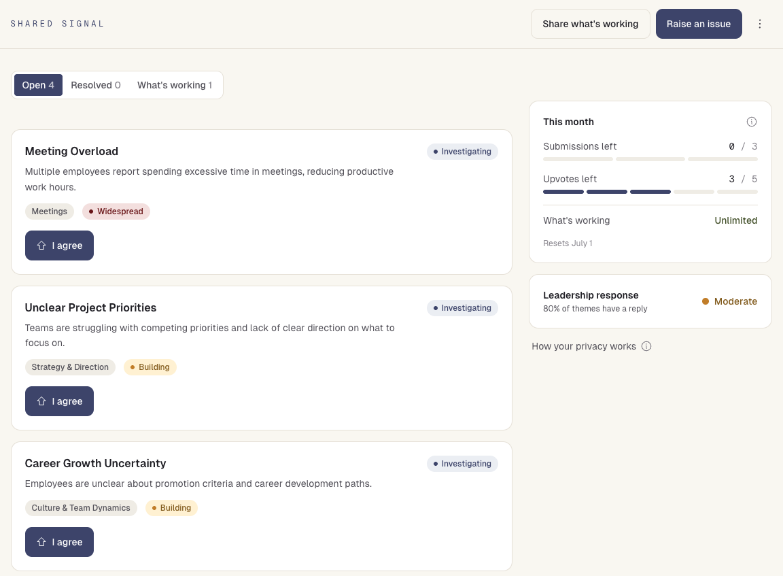
Task: Click the Upvotes left label
Action: click(x=570, y=179)
